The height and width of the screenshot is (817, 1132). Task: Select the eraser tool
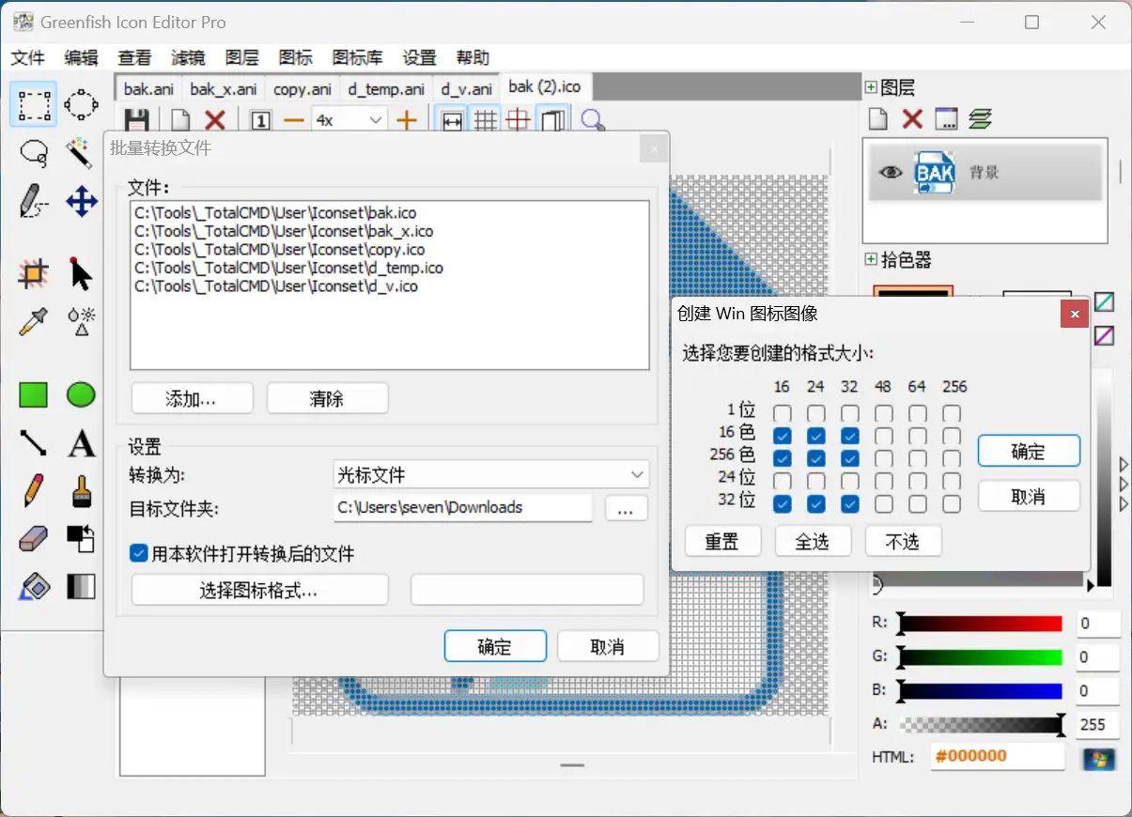click(x=34, y=539)
